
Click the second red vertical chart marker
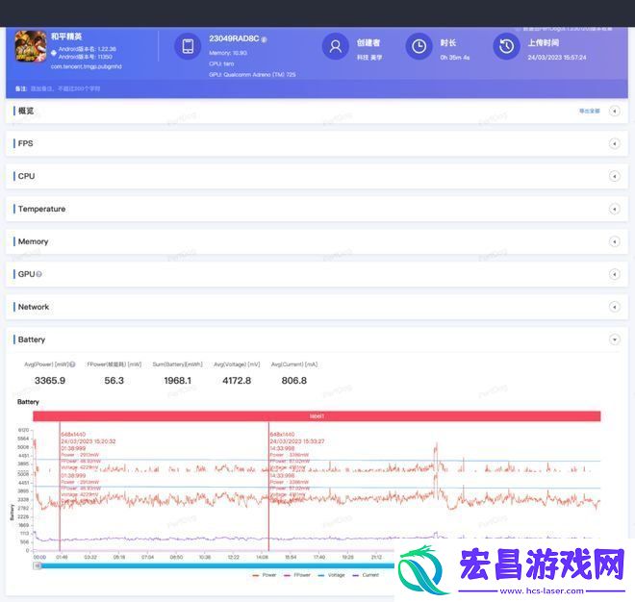[x=268, y=486]
